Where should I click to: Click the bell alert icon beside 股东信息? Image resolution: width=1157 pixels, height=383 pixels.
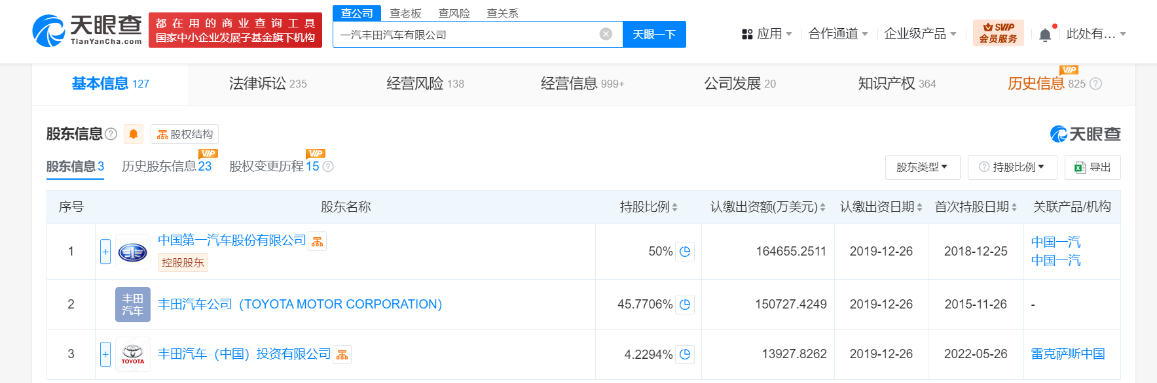point(134,134)
